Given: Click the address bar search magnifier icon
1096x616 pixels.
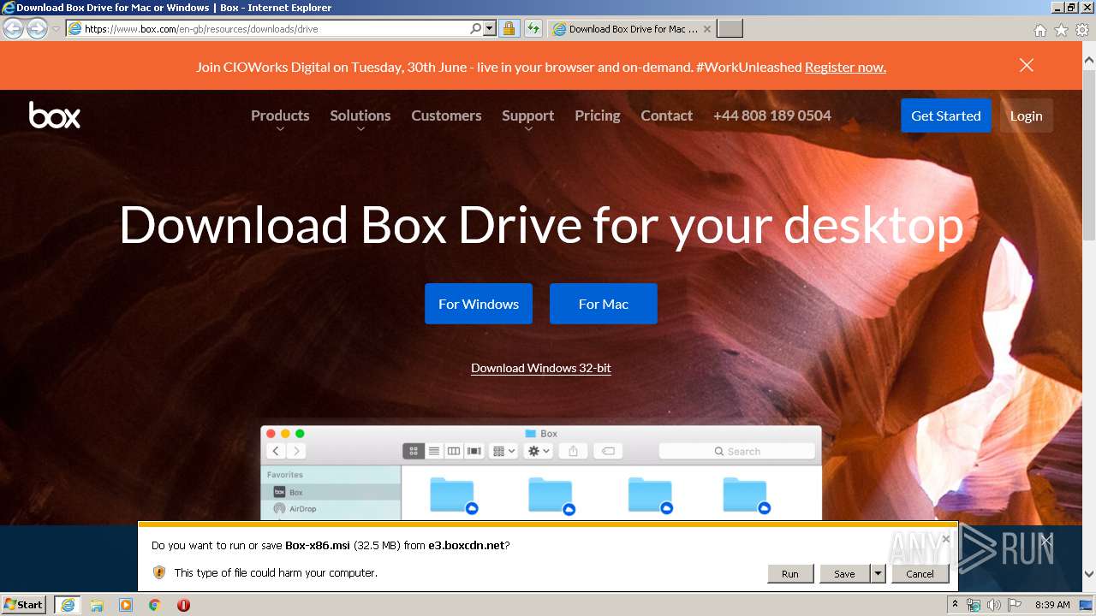Looking at the screenshot, I should click(476, 28).
